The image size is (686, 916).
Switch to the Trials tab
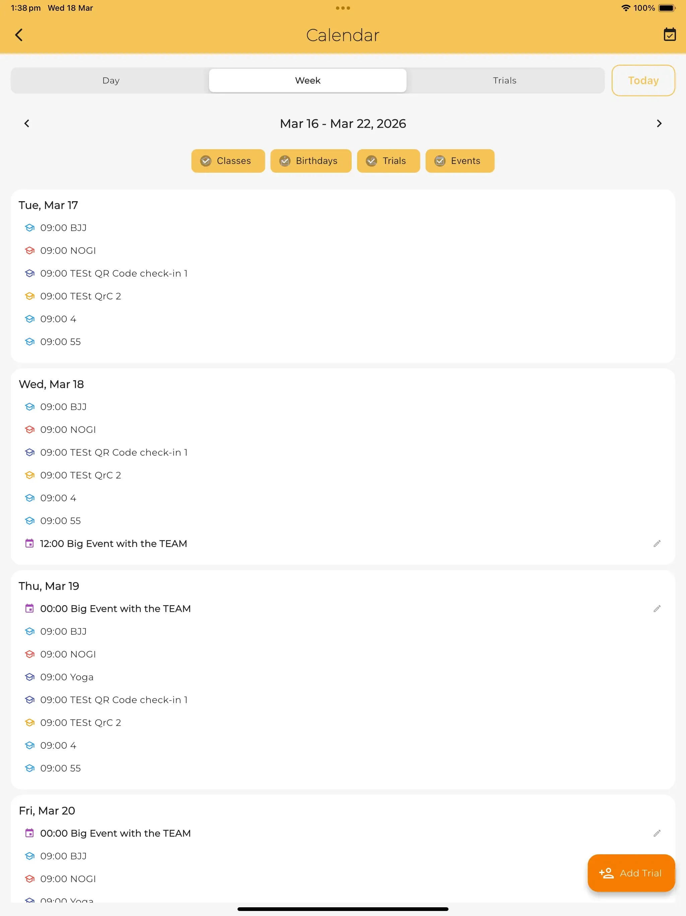[x=504, y=80]
